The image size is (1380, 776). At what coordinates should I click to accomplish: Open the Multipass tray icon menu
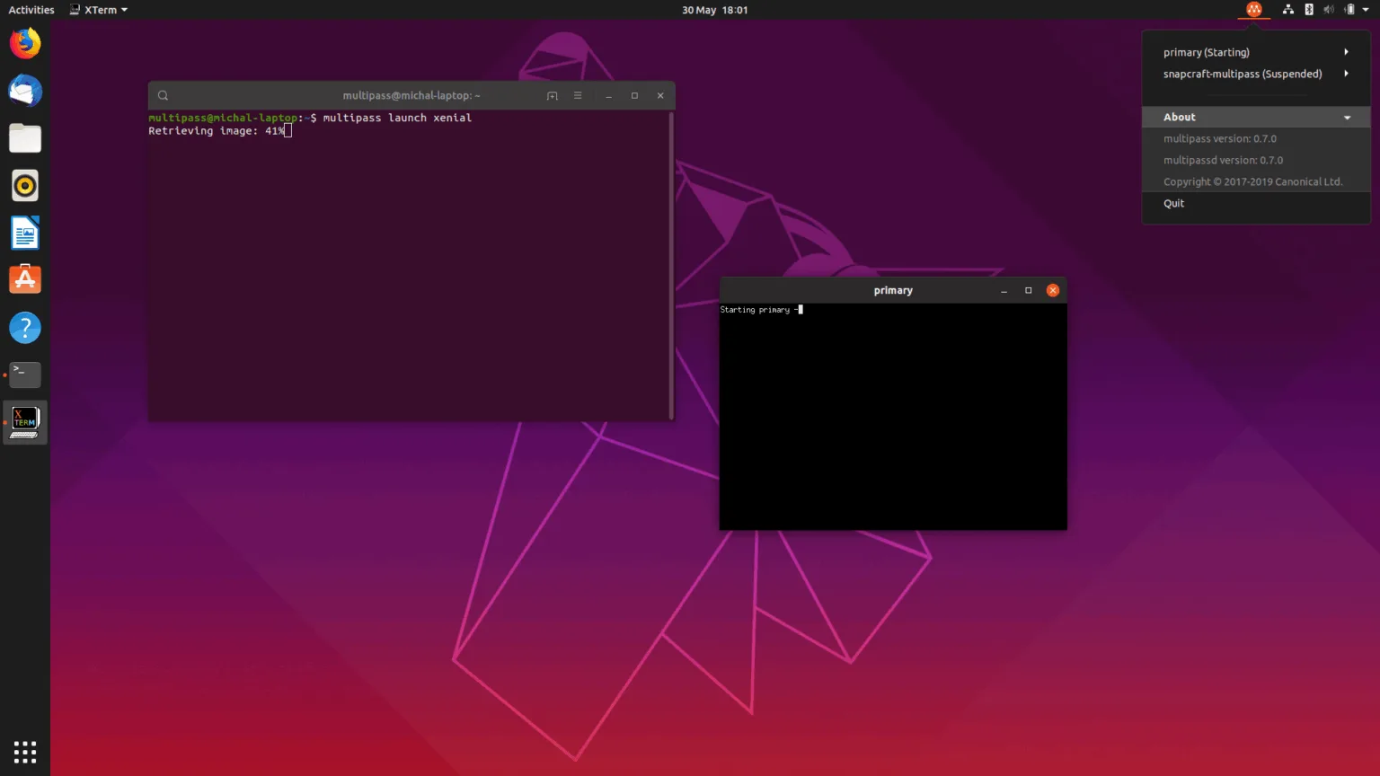pyautogui.click(x=1254, y=10)
